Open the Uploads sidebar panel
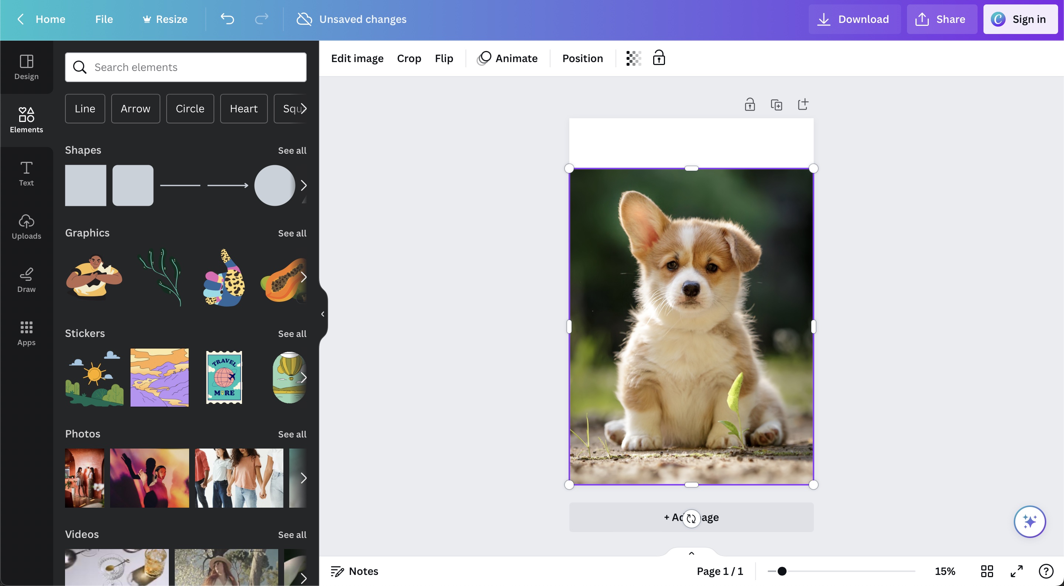Viewport: 1064px width, 586px height. [x=26, y=227]
